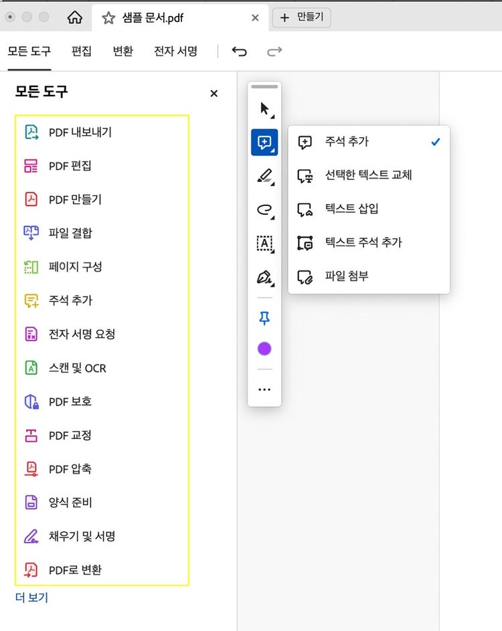Screen dimensions: 502x631
Task: Star the 샘플 문서.pdf tab
Action: (x=108, y=17)
